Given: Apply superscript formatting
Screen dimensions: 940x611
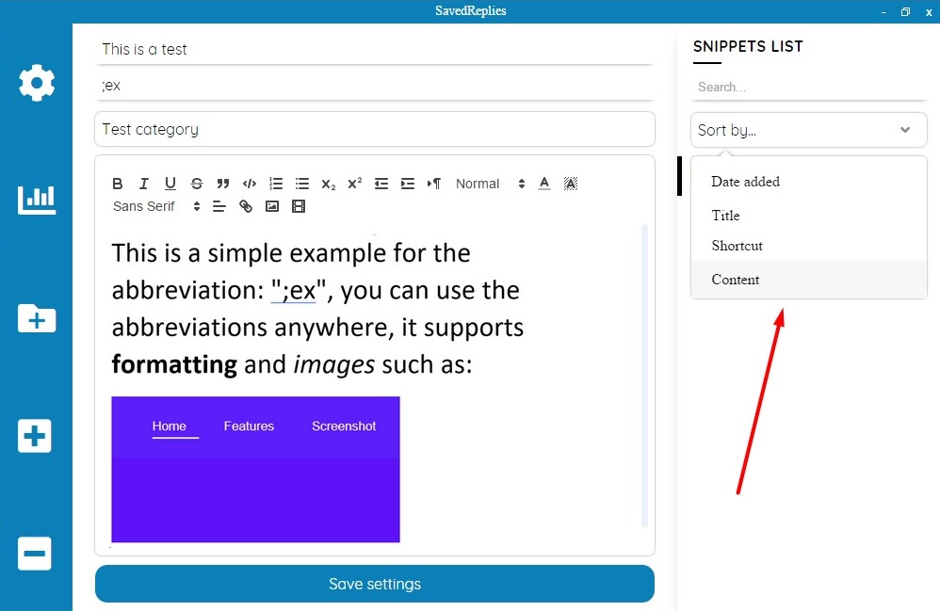Looking at the screenshot, I should pos(355,184).
